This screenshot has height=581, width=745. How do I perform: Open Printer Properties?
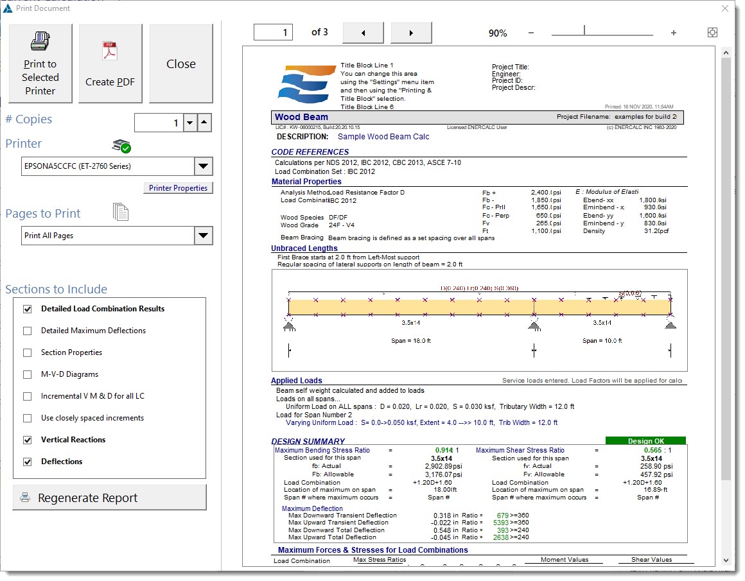coord(178,188)
